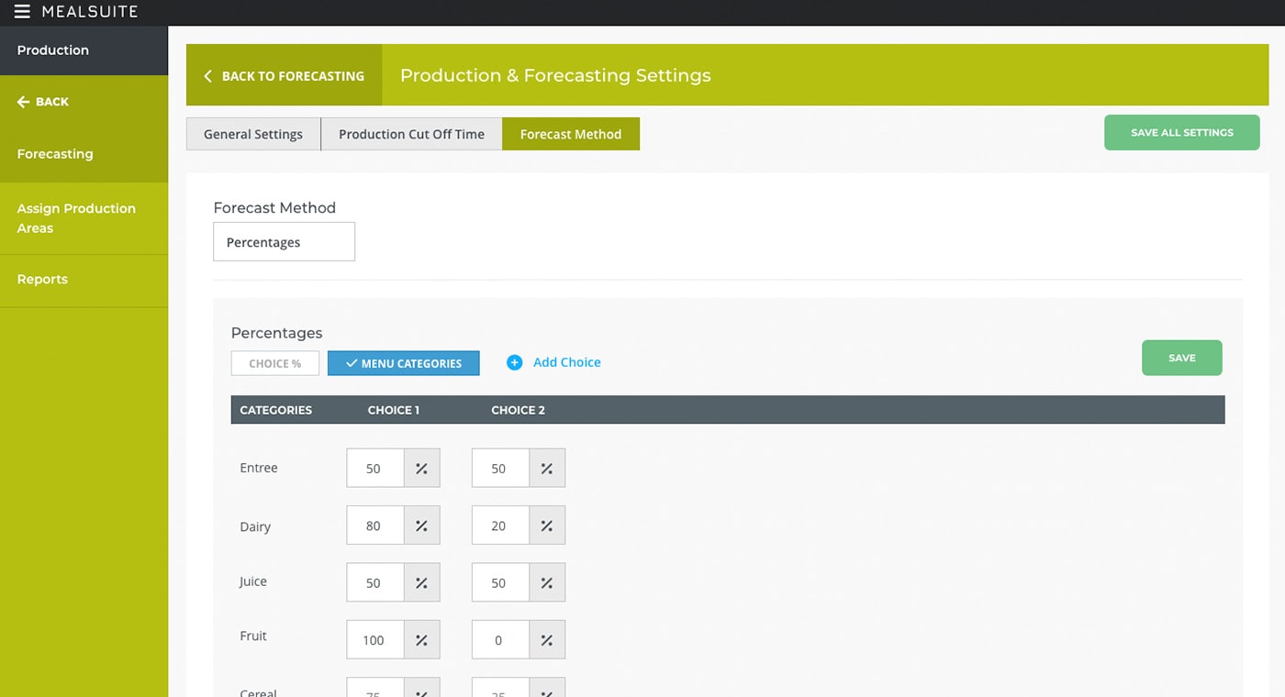
Task: Open the hamburger menu icon
Action: coord(22,12)
